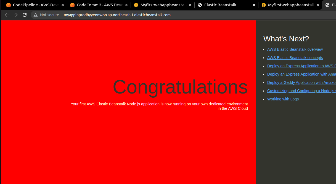Click the Not secure warning icon
Image resolution: width=336 pixels, height=184 pixels.
(36, 15)
